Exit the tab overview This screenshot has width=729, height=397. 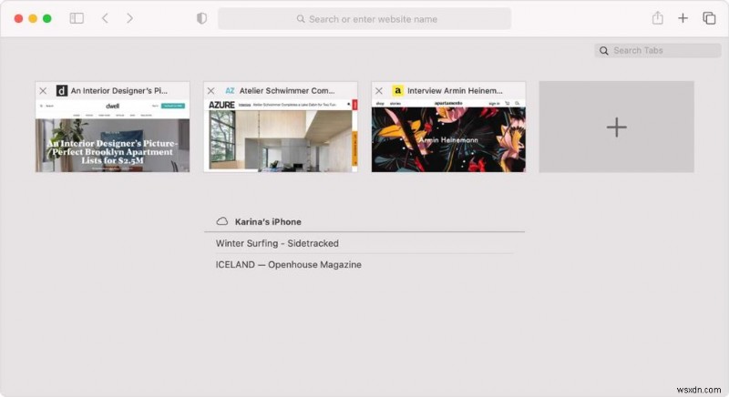(709, 18)
